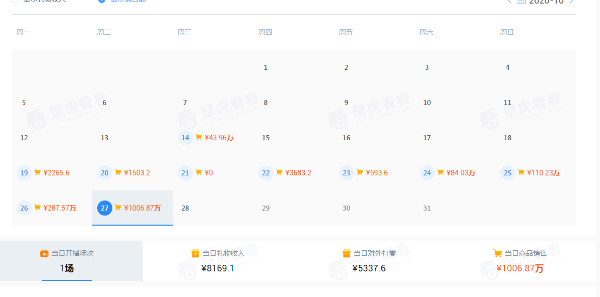Switch to the 当日对外打赏 tab
Viewport: 600px width, 297px height.
(x=369, y=261)
